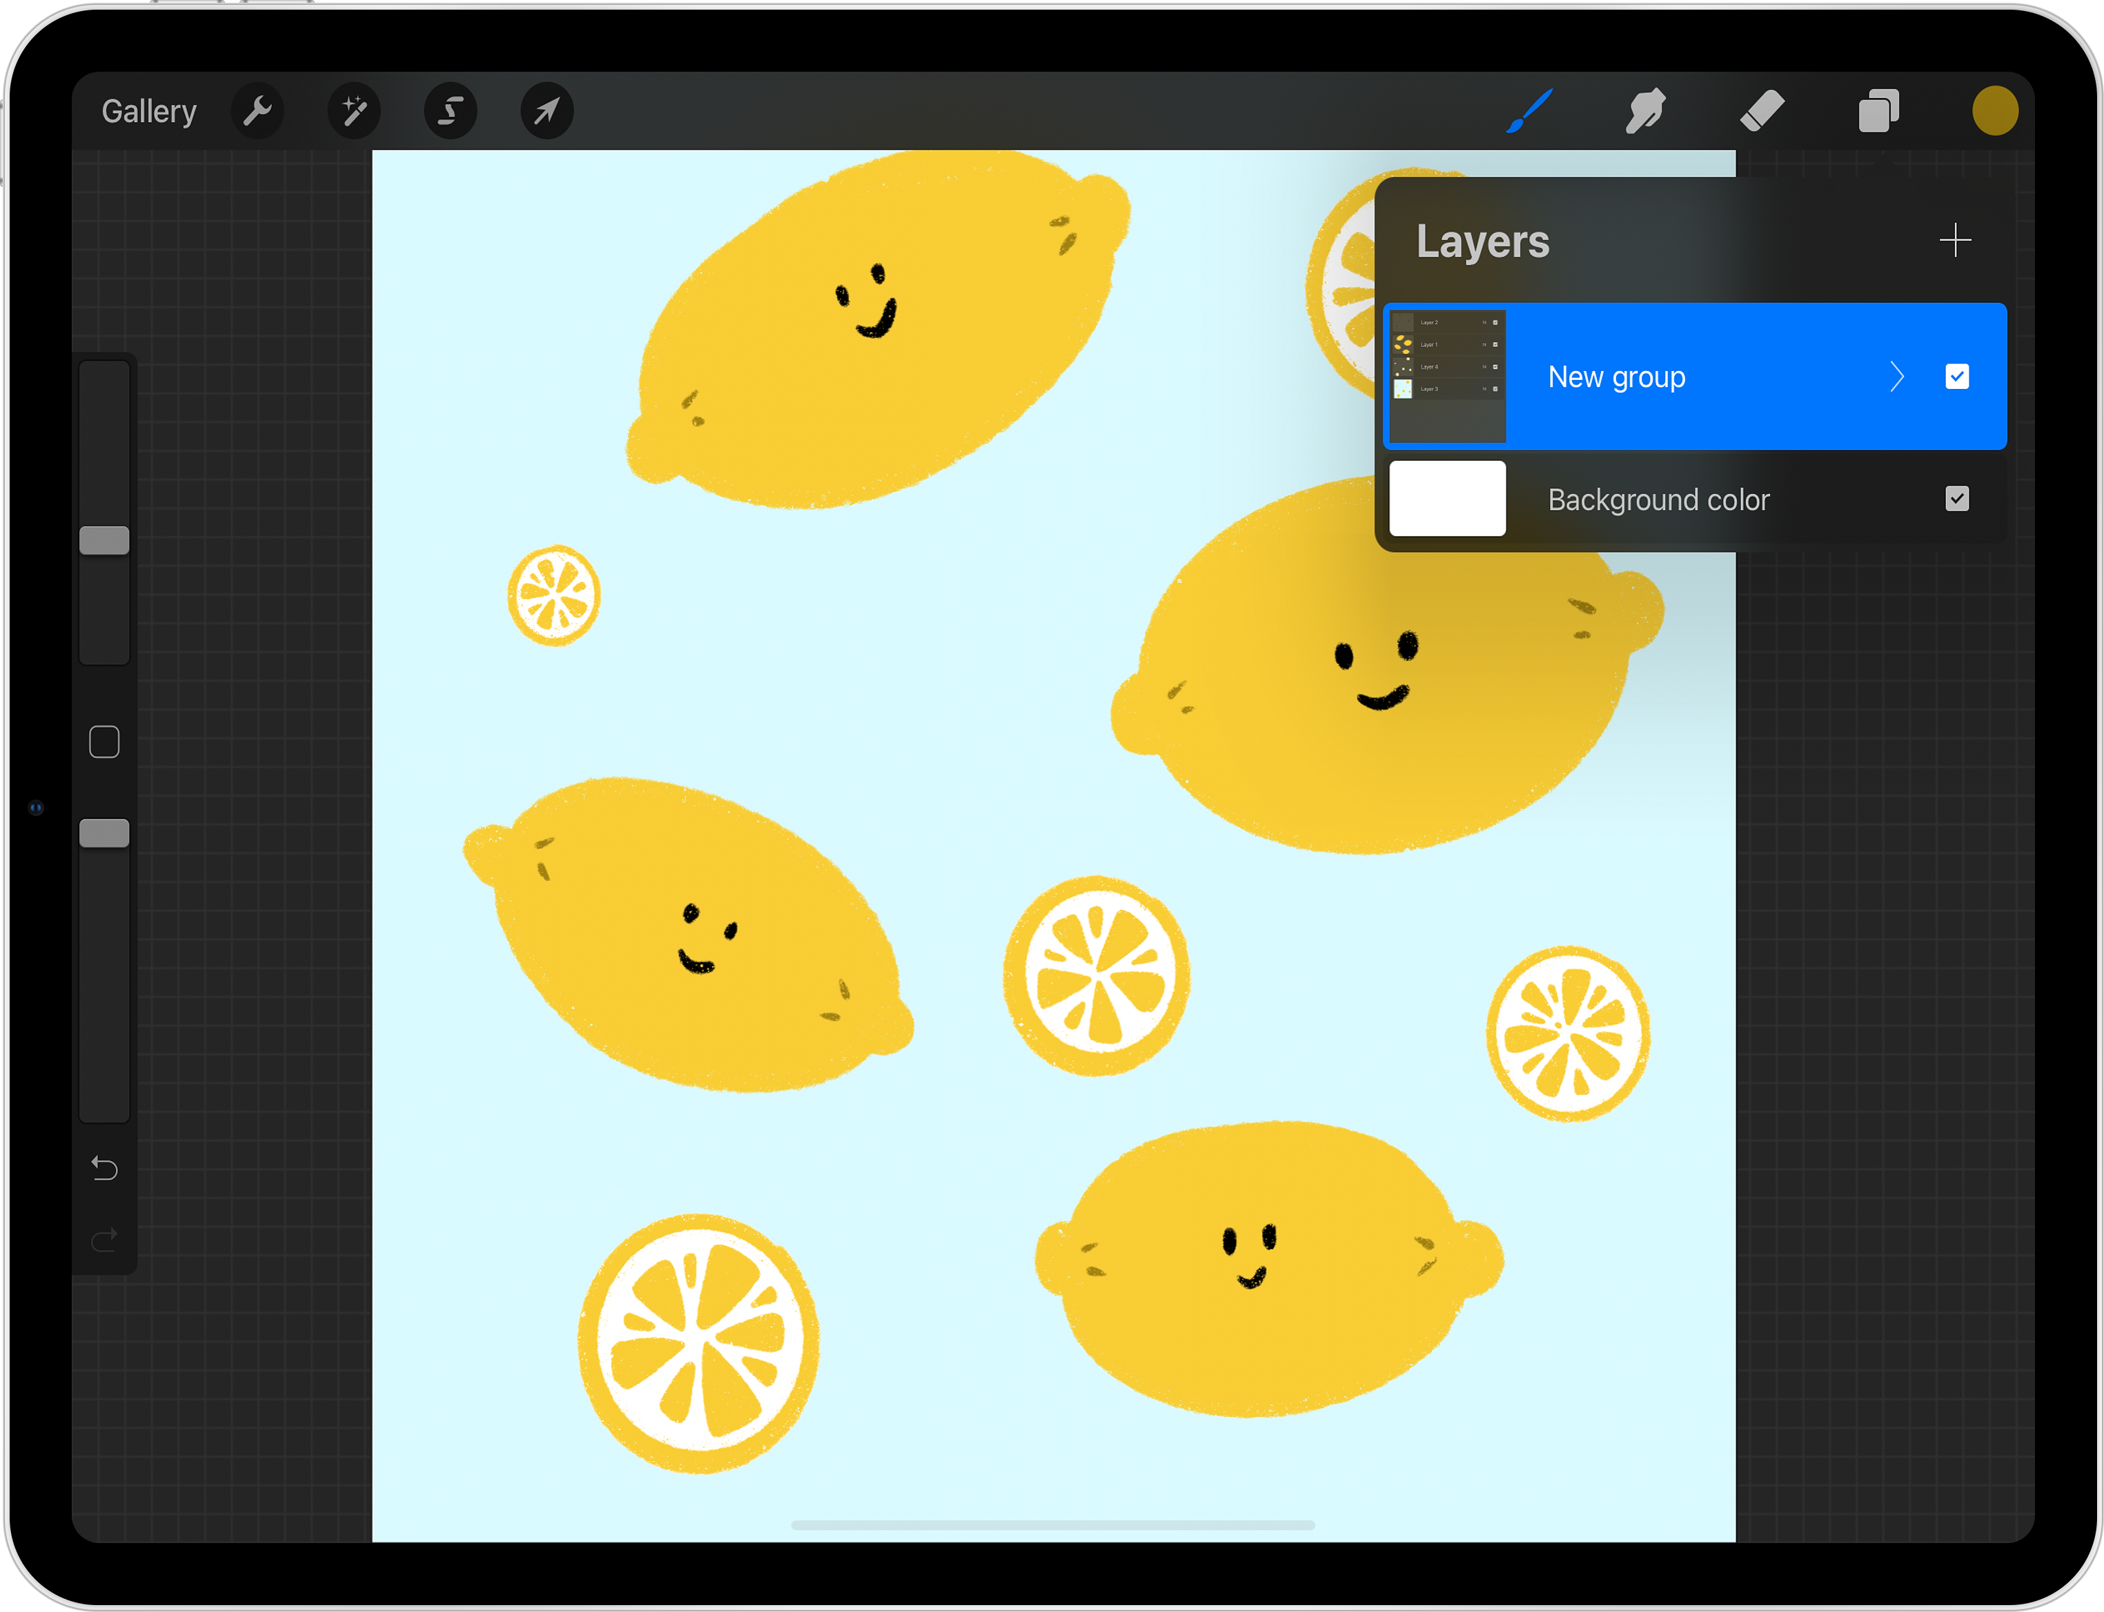Close the Layers panel via the layers icon

(x=1878, y=111)
